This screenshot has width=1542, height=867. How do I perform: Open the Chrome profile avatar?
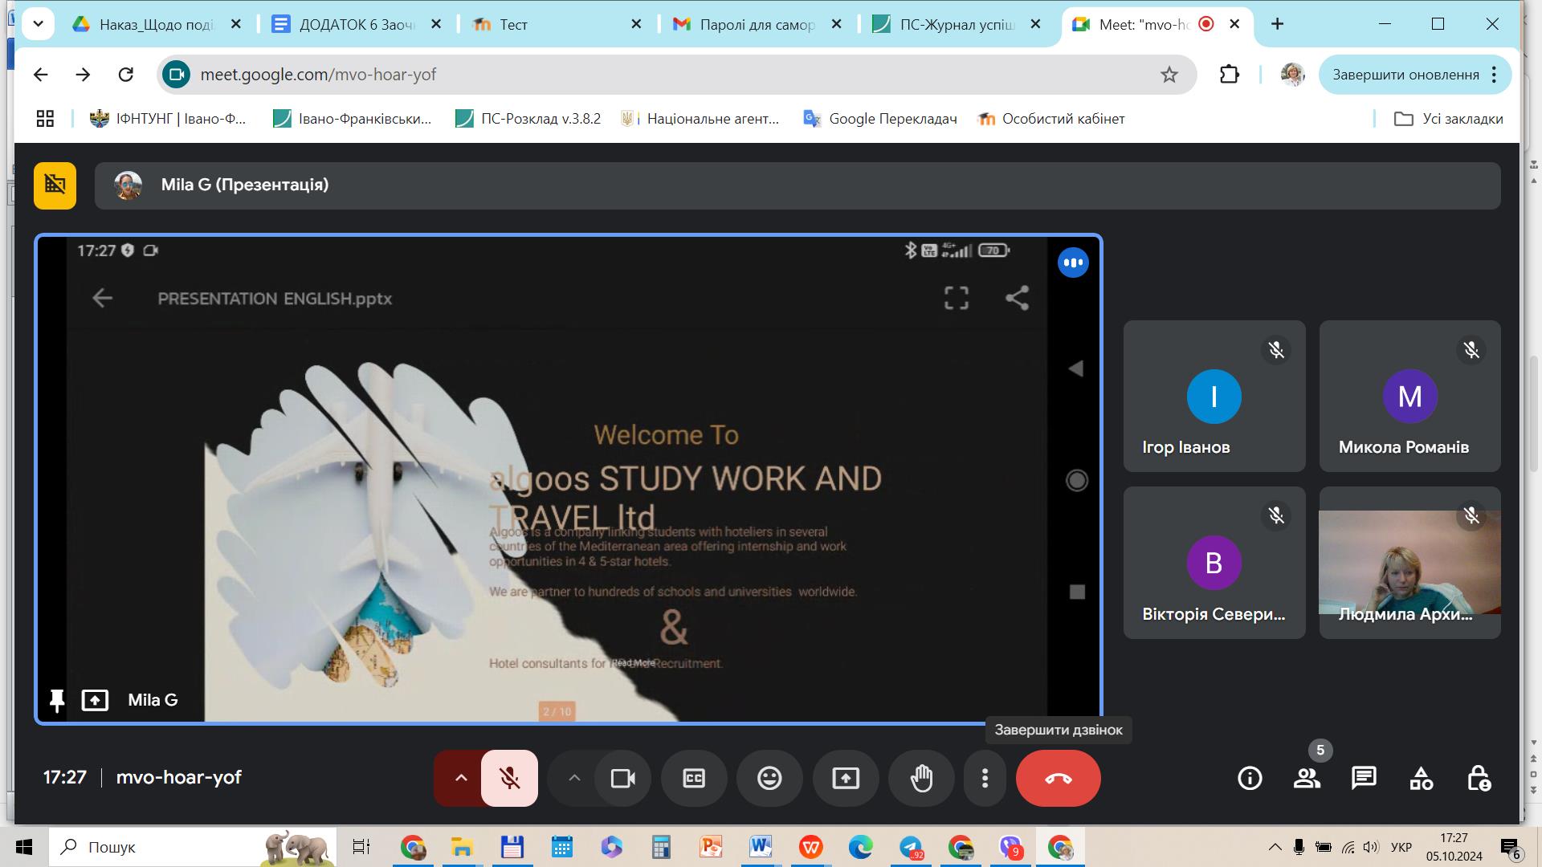click(x=1292, y=75)
